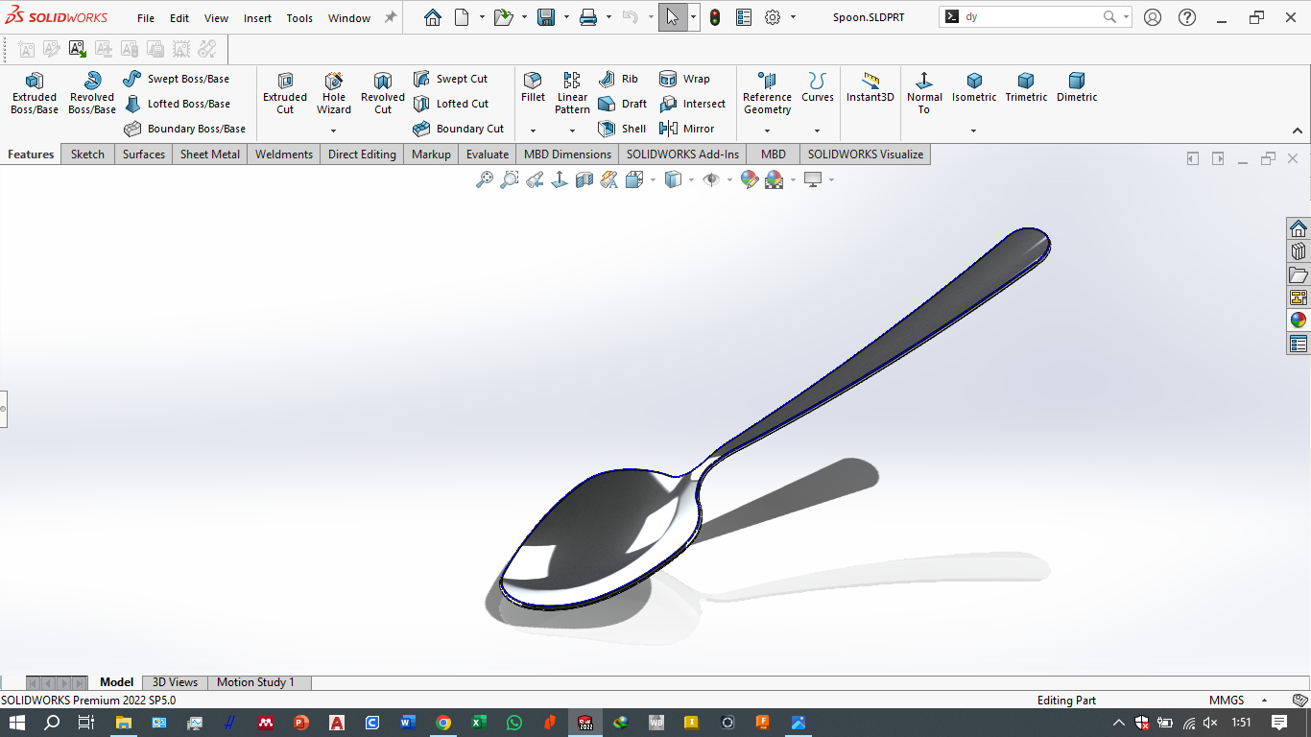Open the Insert menu
Viewport: 1311px width, 737px height.
[257, 18]
